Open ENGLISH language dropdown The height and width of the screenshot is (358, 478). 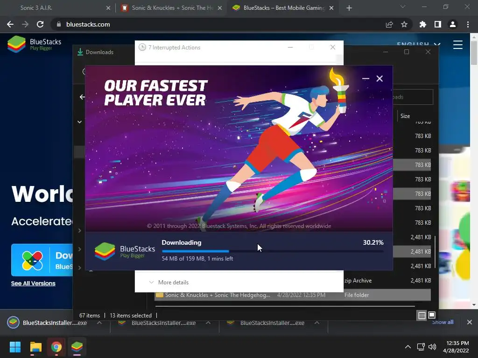pos(419,44)
